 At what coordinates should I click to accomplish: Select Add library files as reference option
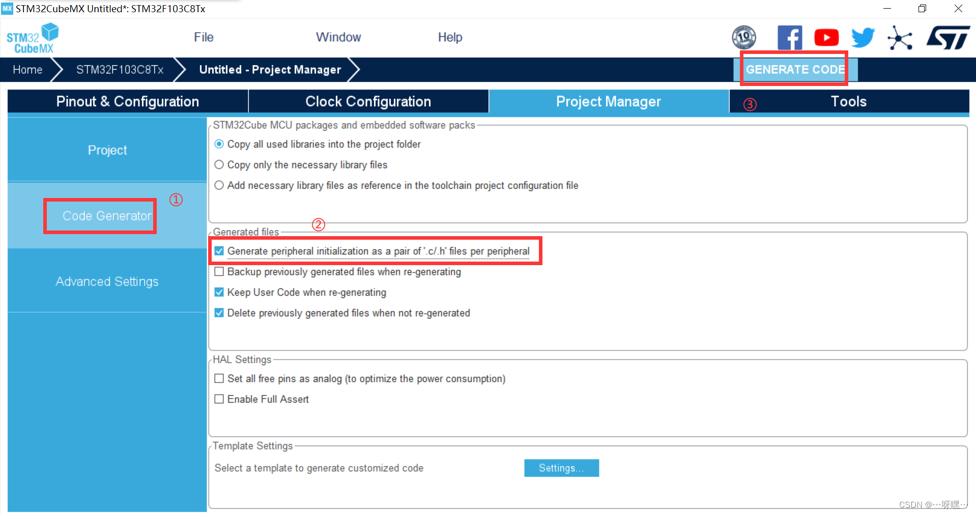tap(219, 185)
